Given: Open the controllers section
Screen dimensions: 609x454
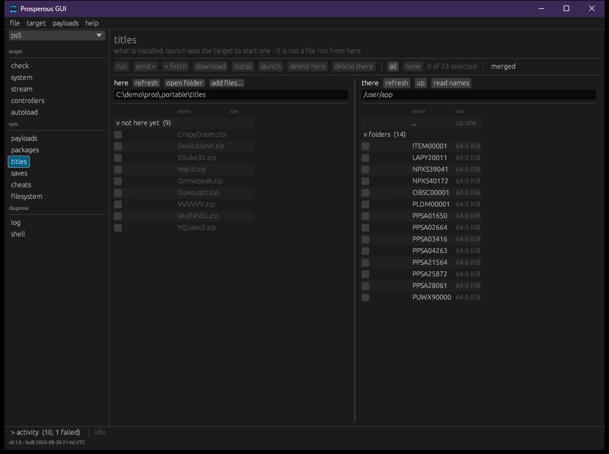Looking at the screenshot, I should (x=28, y=101).
